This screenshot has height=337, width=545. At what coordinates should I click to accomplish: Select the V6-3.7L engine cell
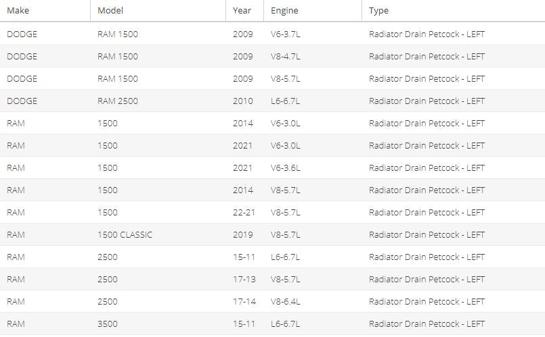pyautogui.click(x=285, y=34)
